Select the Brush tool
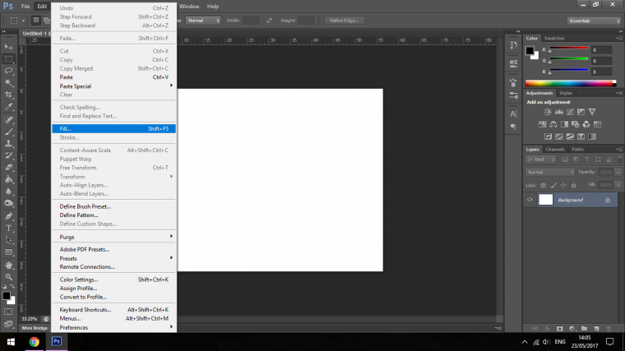Viewport: 625px width, 351px height. coord(8,132)
